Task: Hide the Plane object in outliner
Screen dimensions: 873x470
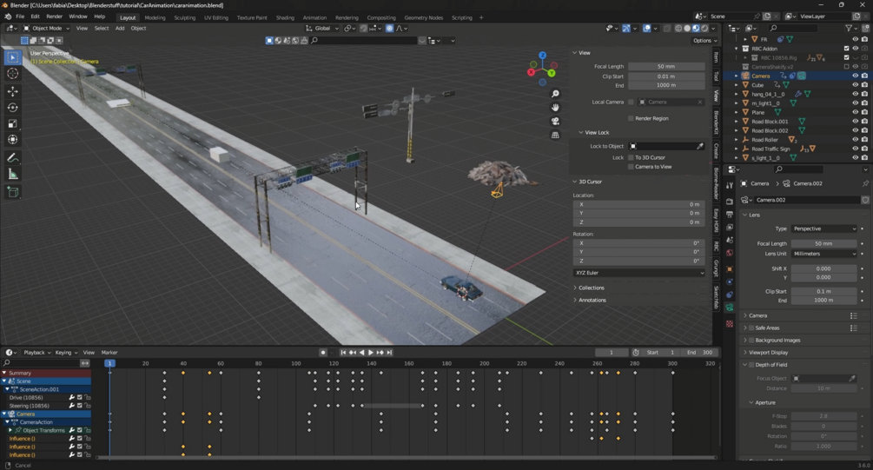Action: [855, 112]
